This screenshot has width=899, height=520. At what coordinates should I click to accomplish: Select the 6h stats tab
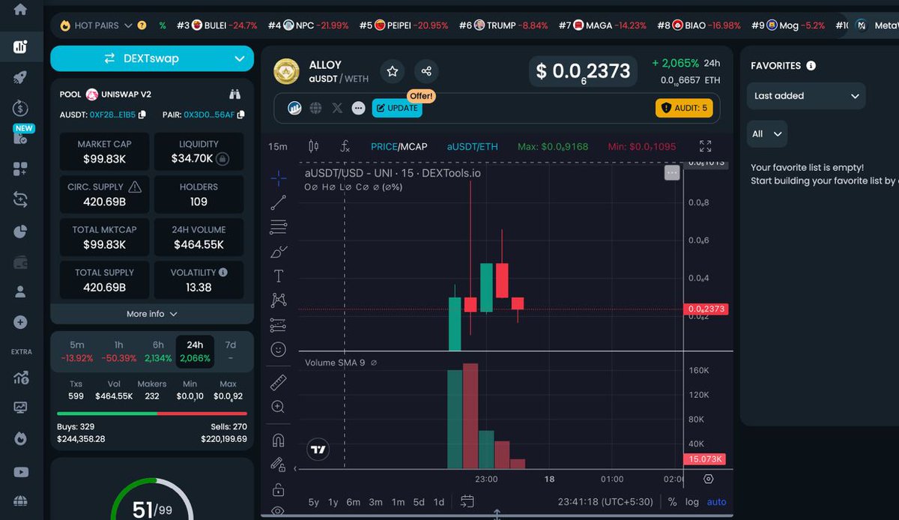pyautogui.click(x=158, y=351)
